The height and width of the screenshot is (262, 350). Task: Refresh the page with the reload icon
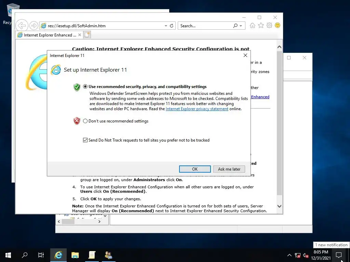pos(172,26)
